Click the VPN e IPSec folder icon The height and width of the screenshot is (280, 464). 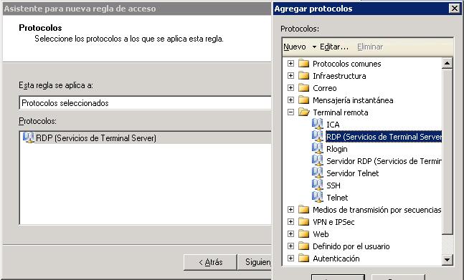click(x=303, y=221)
